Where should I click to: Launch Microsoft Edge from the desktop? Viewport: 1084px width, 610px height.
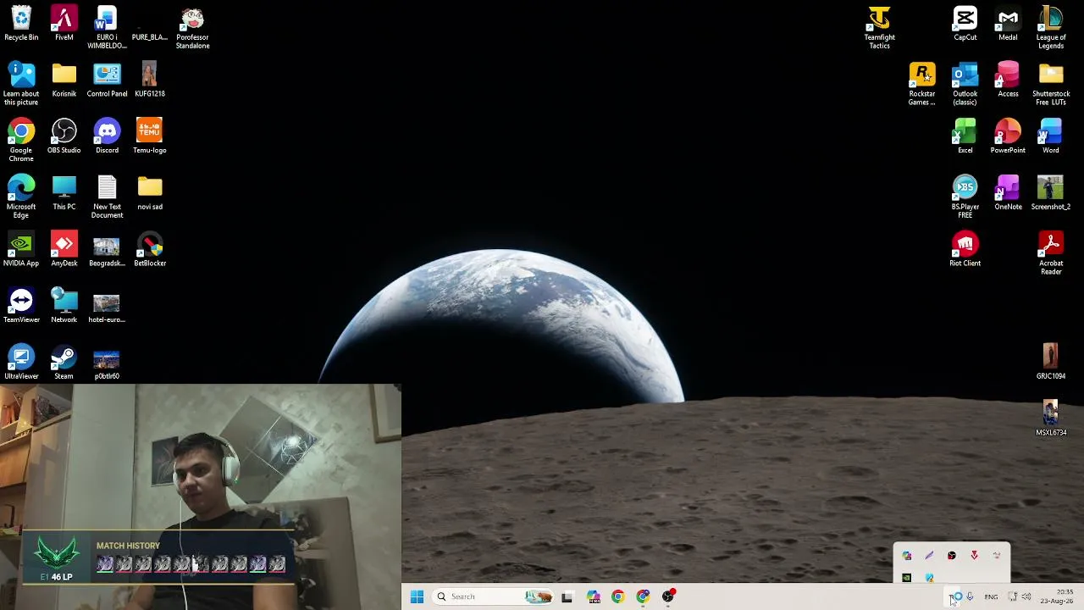tap(21, 197)
